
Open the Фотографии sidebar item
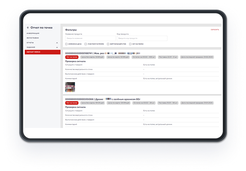pyautogui.click(x=33, y=38)
